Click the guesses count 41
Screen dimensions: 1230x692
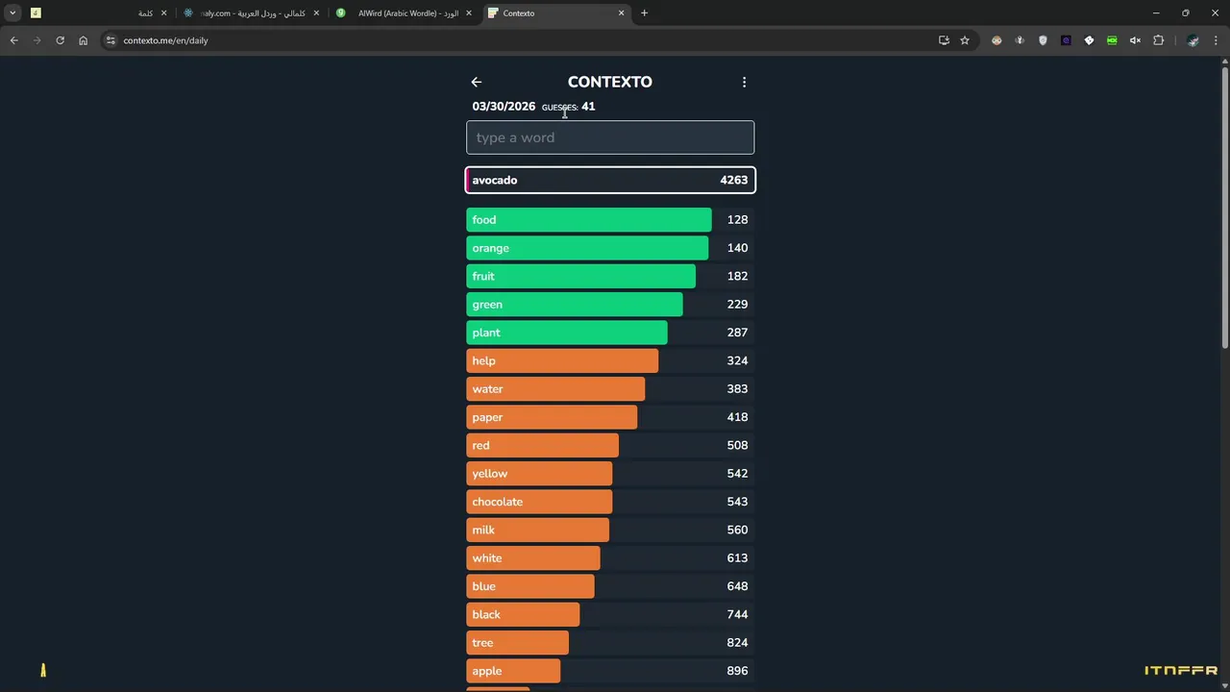(588, 107)
